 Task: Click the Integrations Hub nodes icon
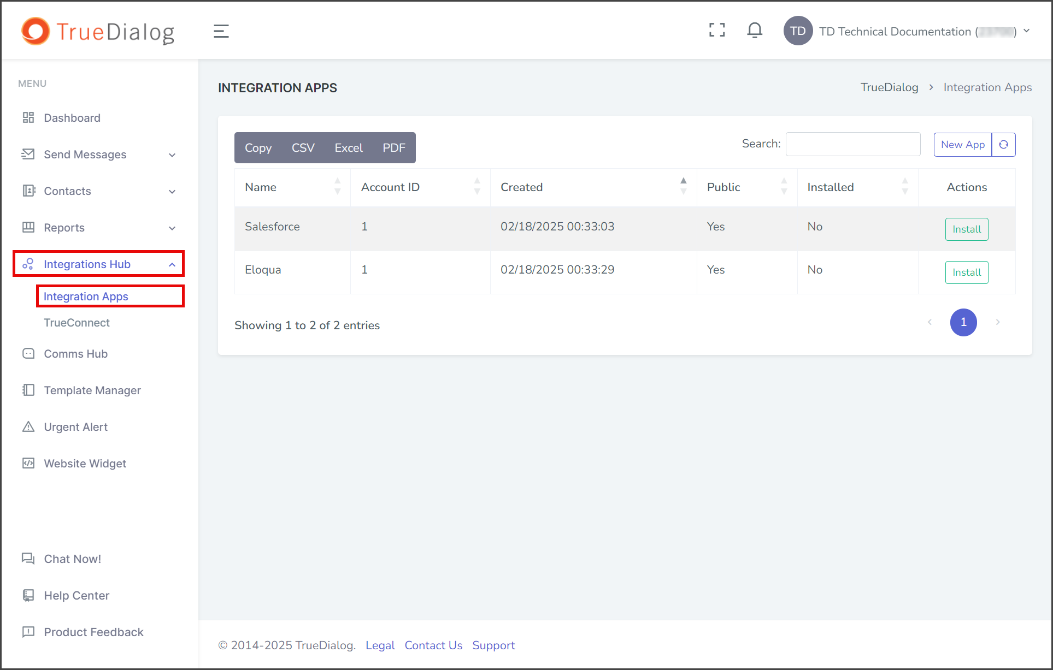click(x=28, y=264)
